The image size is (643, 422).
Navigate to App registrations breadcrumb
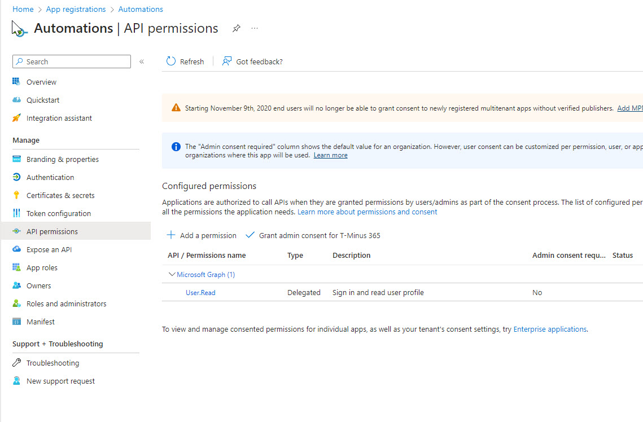76,9
